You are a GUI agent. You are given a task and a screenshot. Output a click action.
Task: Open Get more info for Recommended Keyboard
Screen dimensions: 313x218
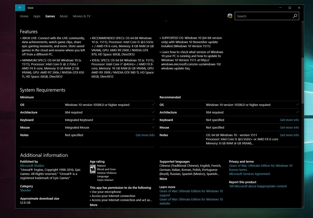point(290,120)
